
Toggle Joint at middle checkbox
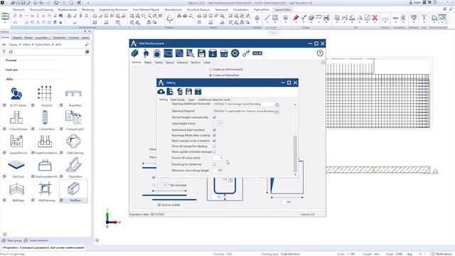[159, 205]
